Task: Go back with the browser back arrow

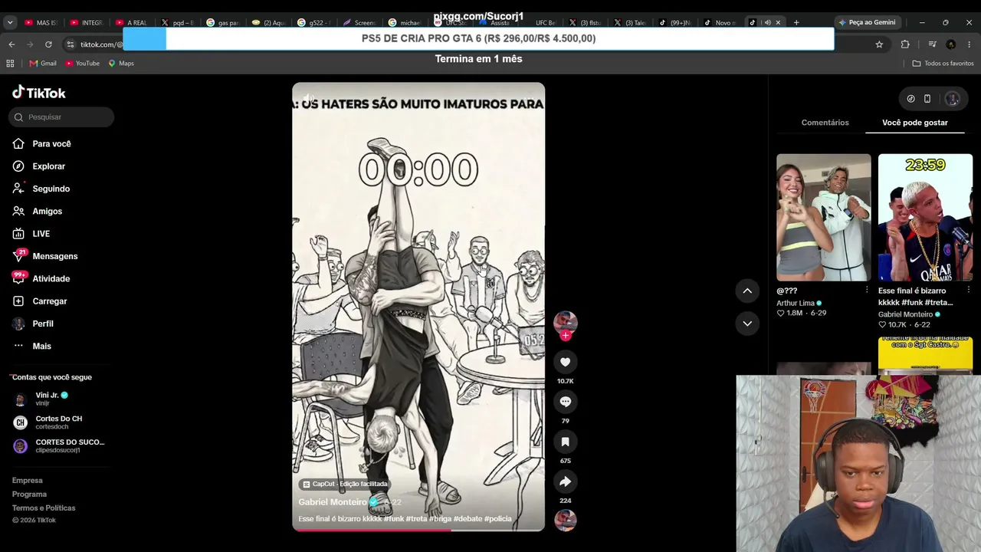Action: [x=11, y=44]
